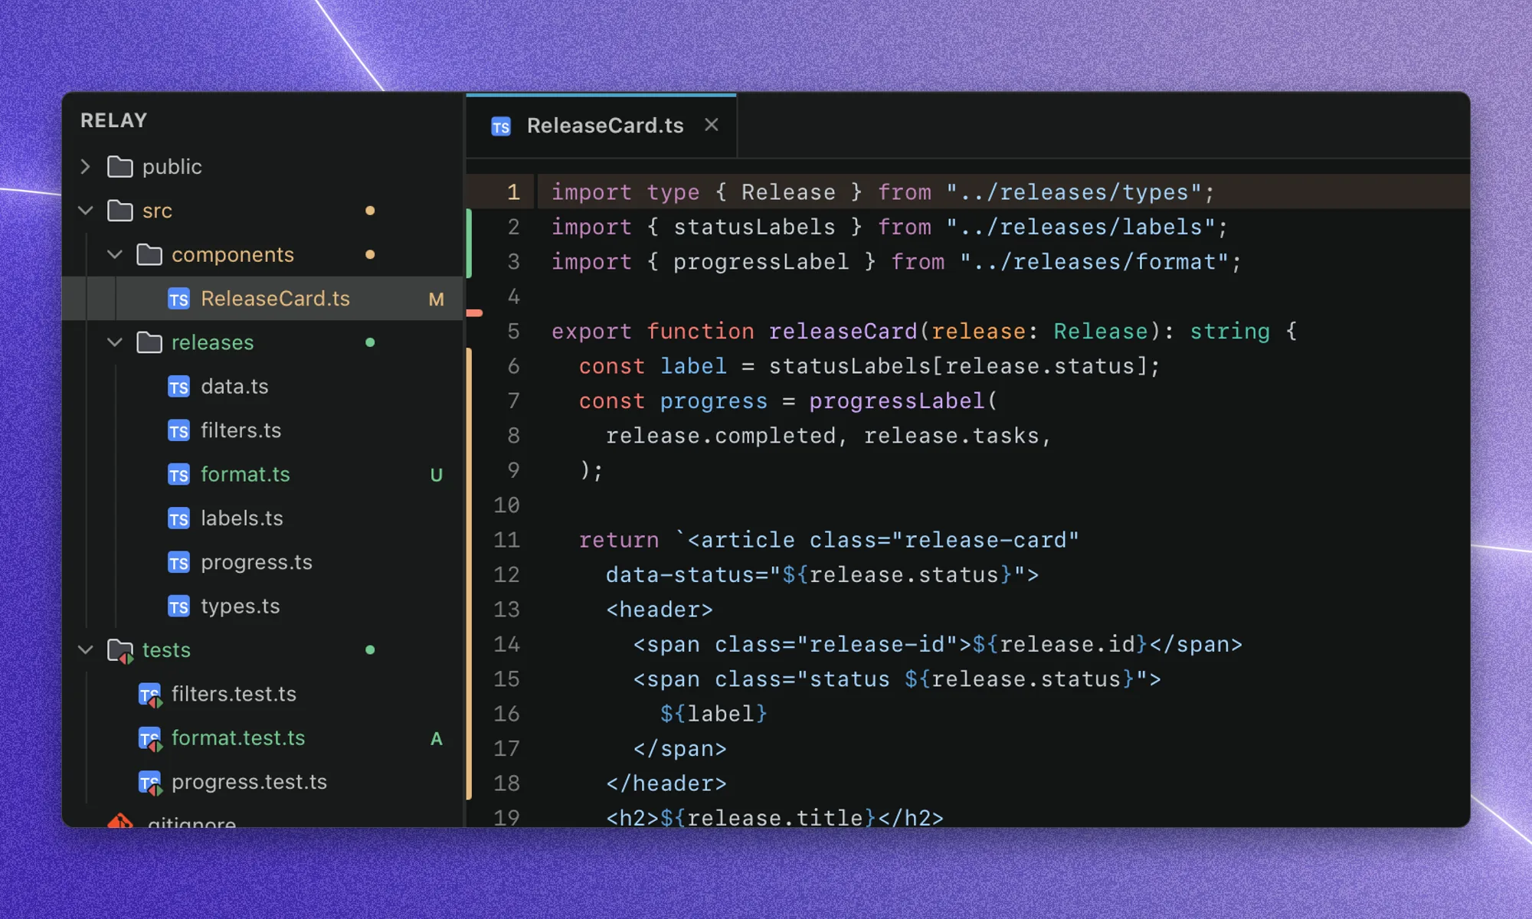Close the ReleaseCard.ts tab
1532x919 pixels.
click(x=712, y=125)
